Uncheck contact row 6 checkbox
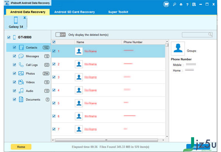Image resolution: width=221 pixels, height=152 pixels. pos(54,116)
